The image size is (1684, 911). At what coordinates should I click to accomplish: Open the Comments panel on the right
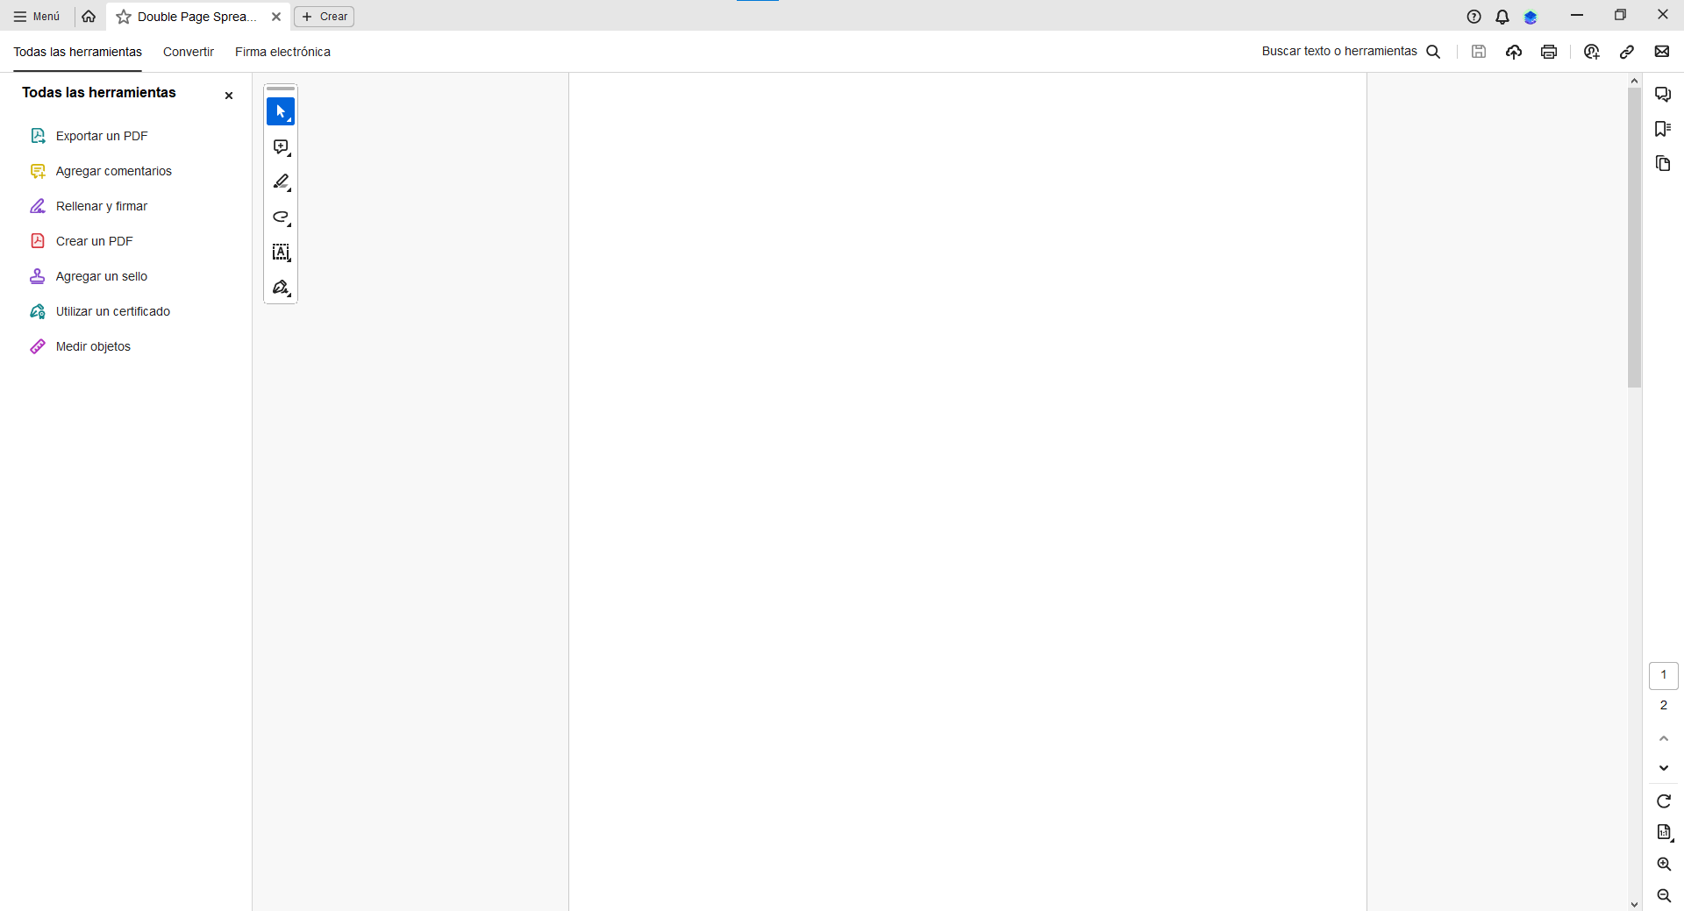click(1663, 94)
